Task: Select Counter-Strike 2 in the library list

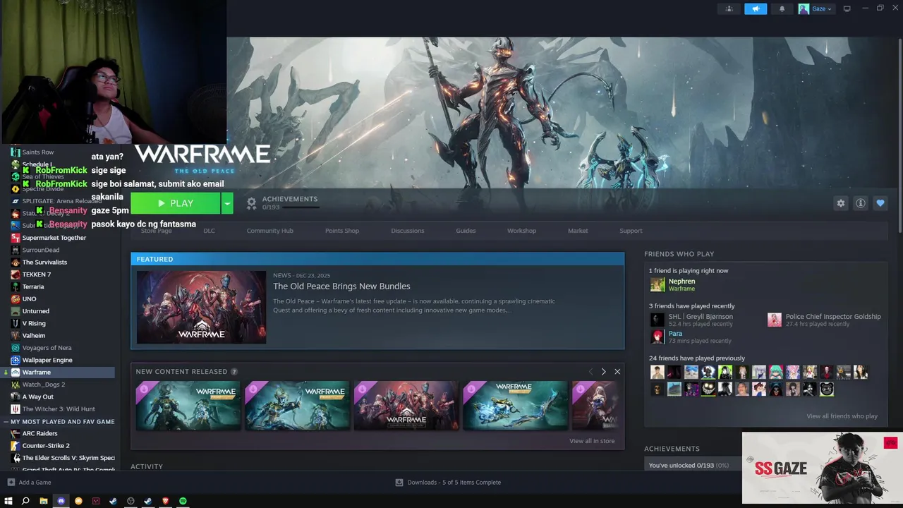Action: click(46, 446)
